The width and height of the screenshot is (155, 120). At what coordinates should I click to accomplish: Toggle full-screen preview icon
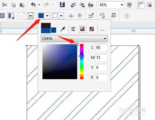130,5
